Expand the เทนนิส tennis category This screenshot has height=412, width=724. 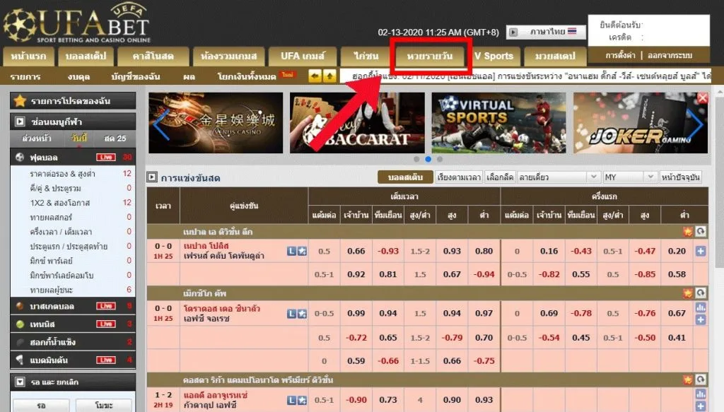(73, 324)
